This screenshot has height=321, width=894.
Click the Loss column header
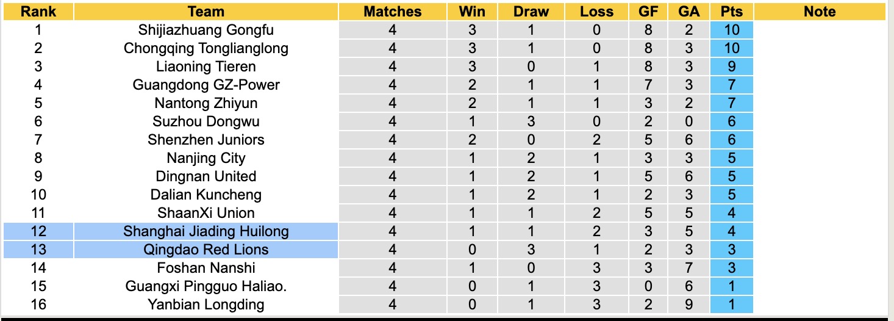(596, 12)
